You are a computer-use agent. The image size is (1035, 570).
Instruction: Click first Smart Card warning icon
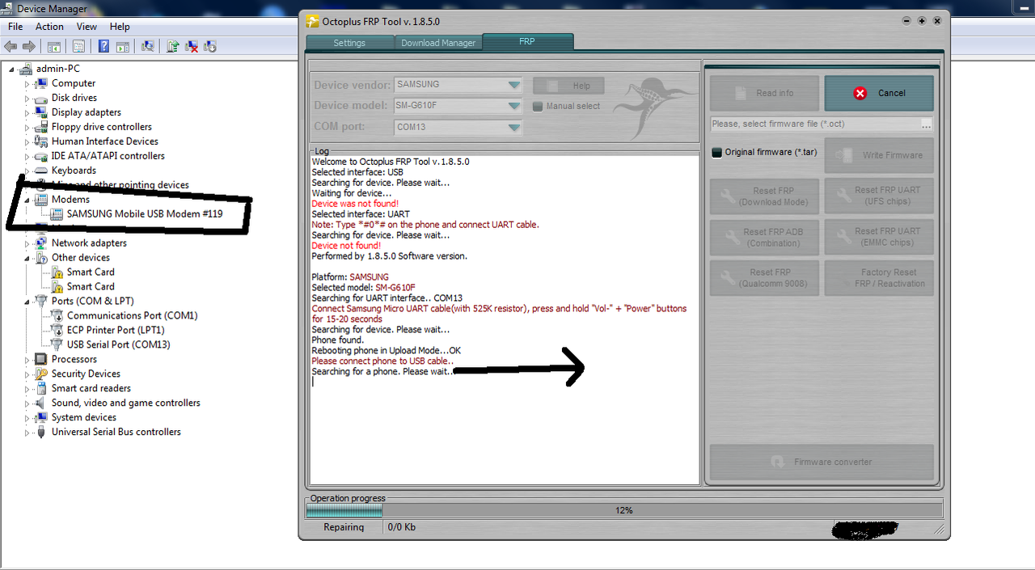point(57,272)
